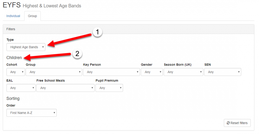The image size is (259, 134).
Task: Click the refresh icon in Reset filters
Action: pyautogui.click(x=228, y=123)
